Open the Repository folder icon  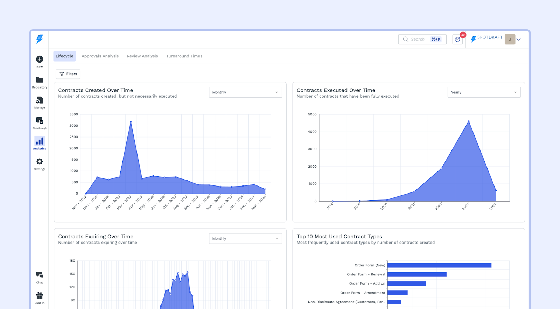point(40,80)
